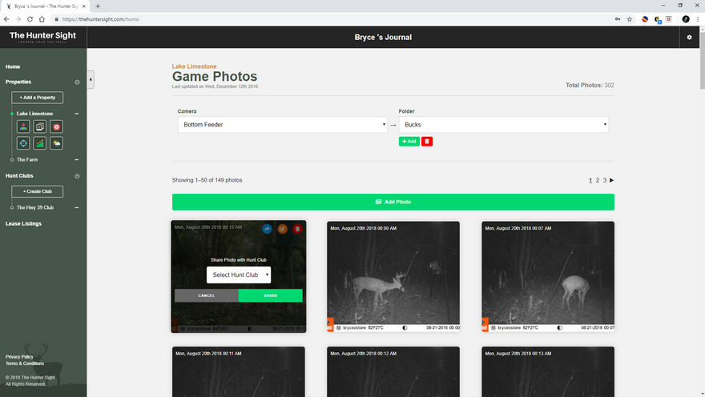Reload the page
This screenshot has height=397, width=705.
[x=30, y=19]
